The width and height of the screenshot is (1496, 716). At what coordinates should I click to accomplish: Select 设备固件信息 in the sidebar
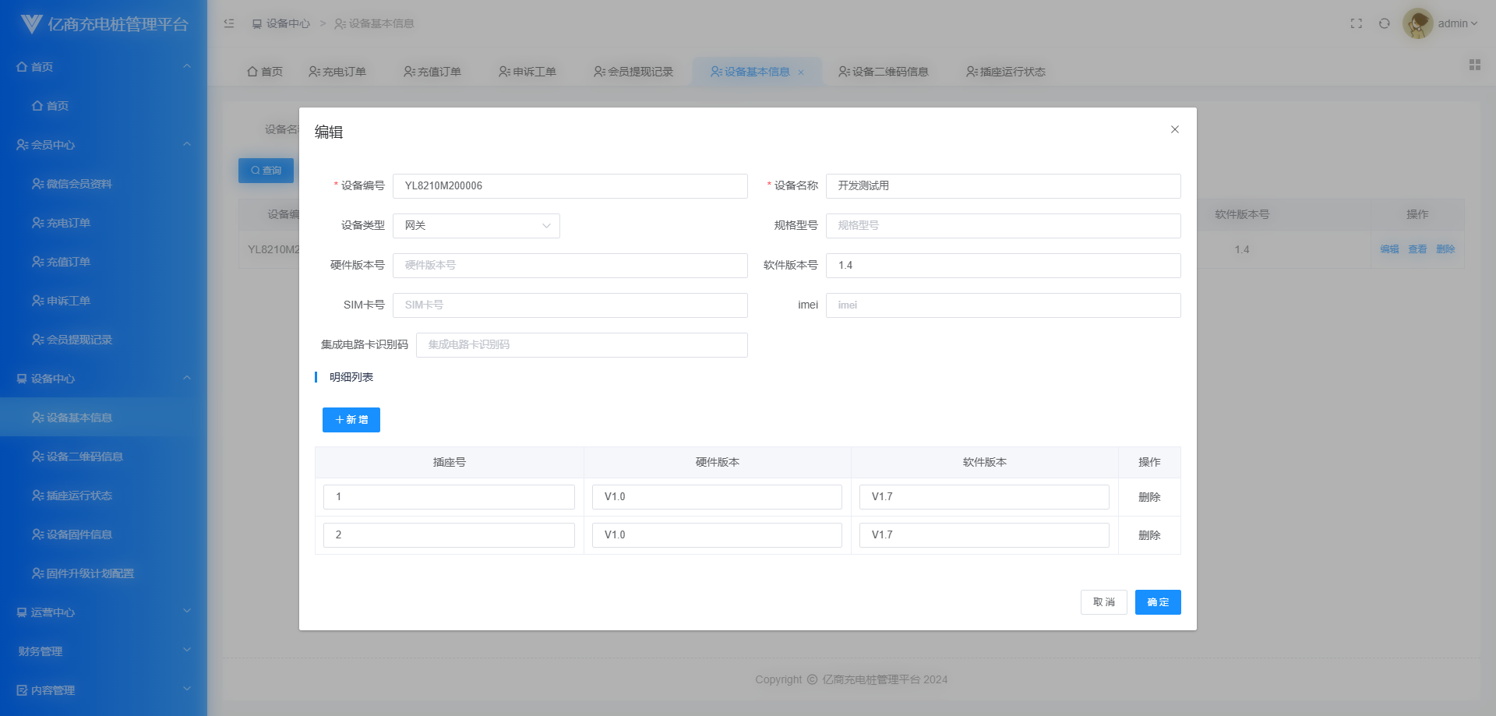tap(79, 534)
